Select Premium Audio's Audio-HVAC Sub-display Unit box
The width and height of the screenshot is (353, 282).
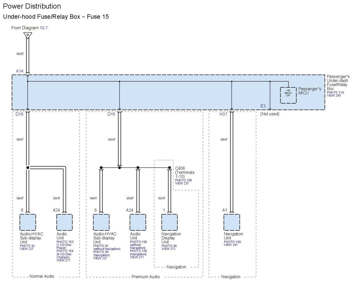101,222
